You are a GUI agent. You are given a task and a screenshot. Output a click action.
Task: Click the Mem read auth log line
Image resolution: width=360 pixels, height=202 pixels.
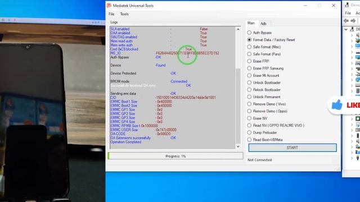(x=159, y=41)
